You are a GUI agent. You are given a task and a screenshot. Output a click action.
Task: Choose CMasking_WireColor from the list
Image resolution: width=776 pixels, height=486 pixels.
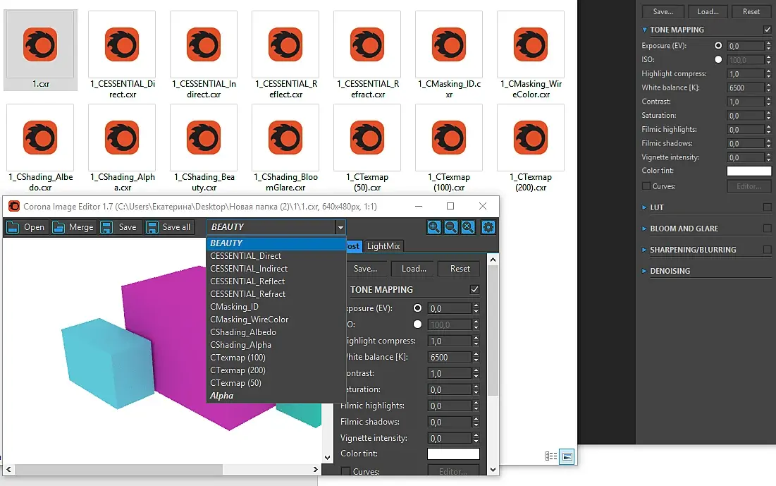coord(249,320)
